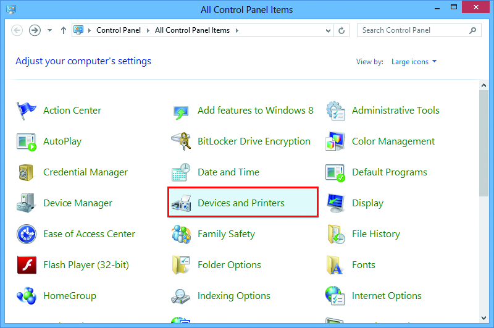This screenshot has width=494, height=328.
Task: Open the Devices and Printers link
Action: pos(241,203)
